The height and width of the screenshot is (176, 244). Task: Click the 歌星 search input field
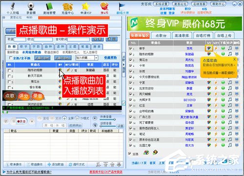point(20,39)
